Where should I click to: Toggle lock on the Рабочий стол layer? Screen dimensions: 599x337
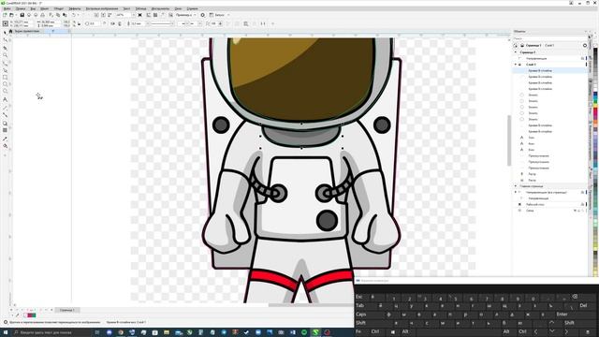582,204
